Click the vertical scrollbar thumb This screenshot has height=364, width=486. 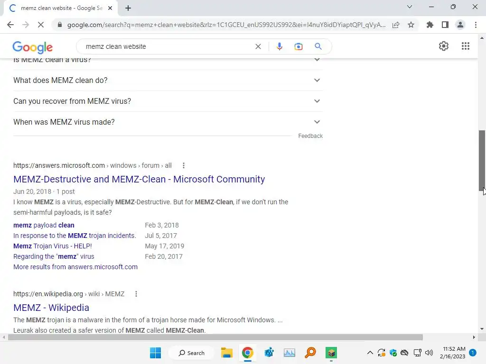(x=482, y=160)
